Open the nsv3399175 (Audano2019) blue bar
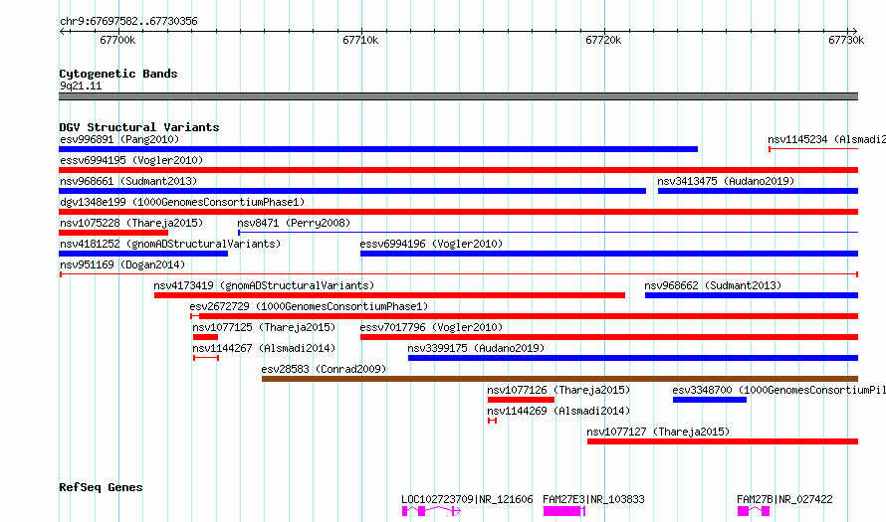886x522 pixels. 633,358
